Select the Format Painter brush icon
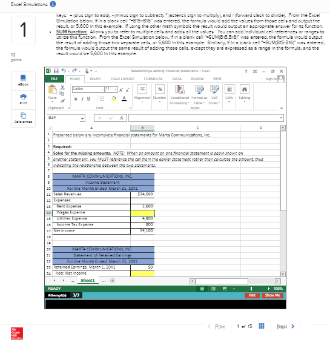Viewport: 330px width, 345px height. coord(62,101)
